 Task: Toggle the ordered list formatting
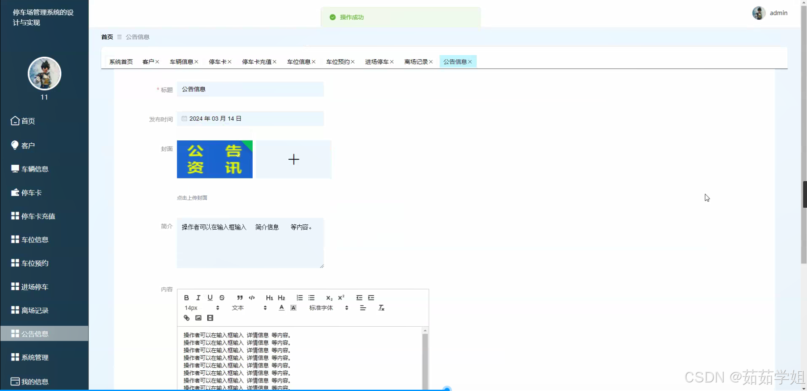299,297
